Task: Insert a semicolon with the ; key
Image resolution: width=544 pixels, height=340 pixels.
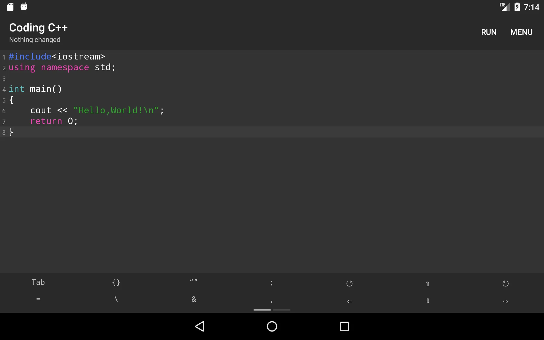Action: point(272,283)
